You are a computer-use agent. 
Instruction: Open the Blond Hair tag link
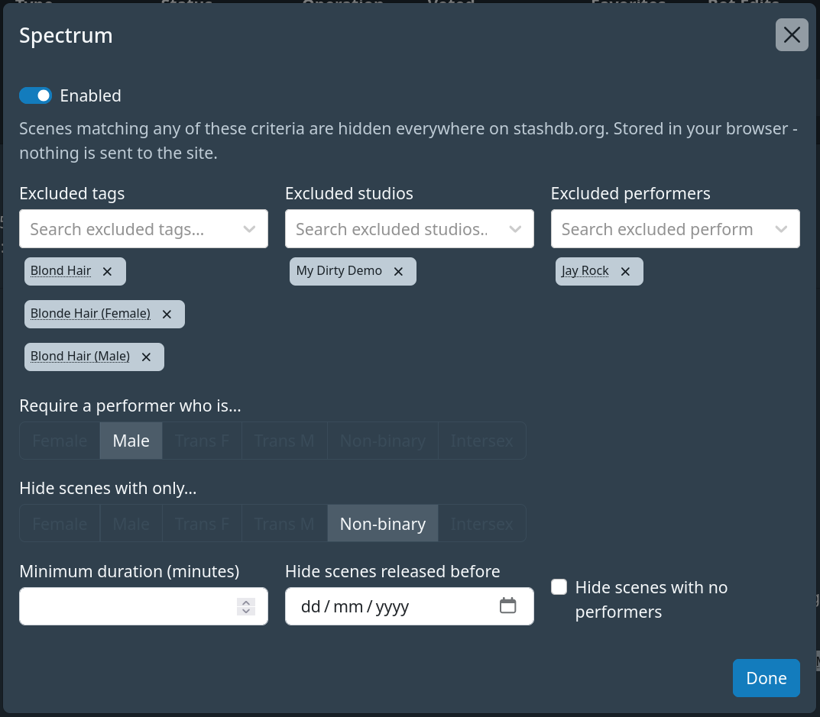[60, 271]
